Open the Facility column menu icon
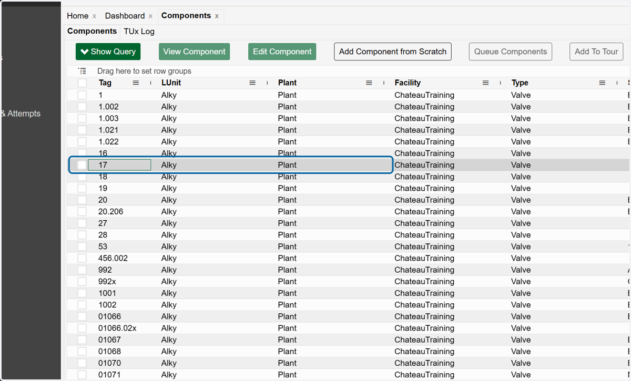 coord(486,83)
